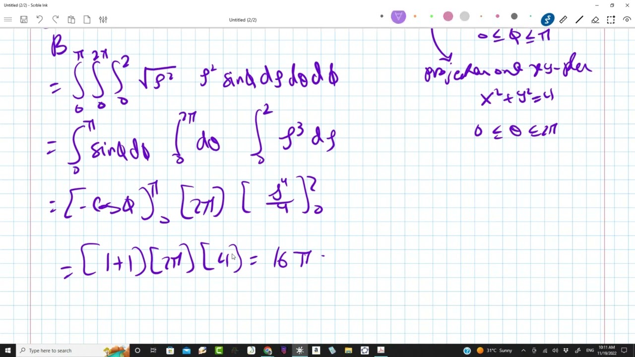The height and width of the screenshot is (357, 635).
Task: Open the notification center icon
Action: click(x=624, y=351)
